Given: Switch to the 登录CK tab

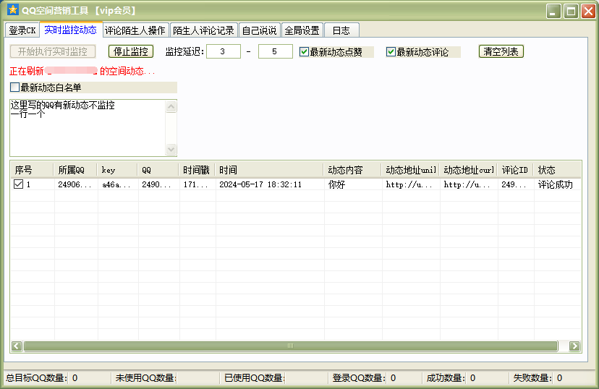Looking at the screenshot, I should 22,30.
